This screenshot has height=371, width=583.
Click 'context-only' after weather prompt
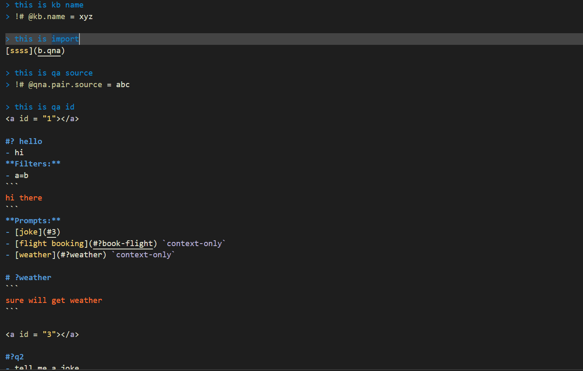coord(143,255)
